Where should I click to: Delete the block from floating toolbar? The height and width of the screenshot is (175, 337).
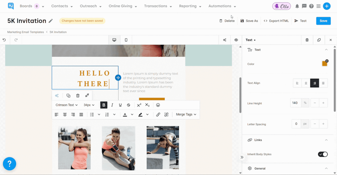78,96
